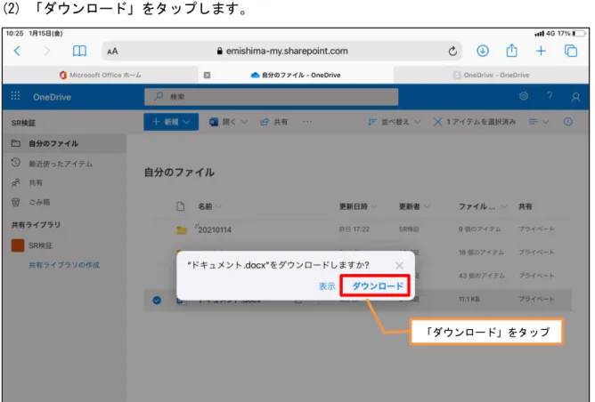Switch to 自分のファイル - OneDrive tab
Image resolution: width=595 pixels, height=402 pixels.
(x=296, y=75)
